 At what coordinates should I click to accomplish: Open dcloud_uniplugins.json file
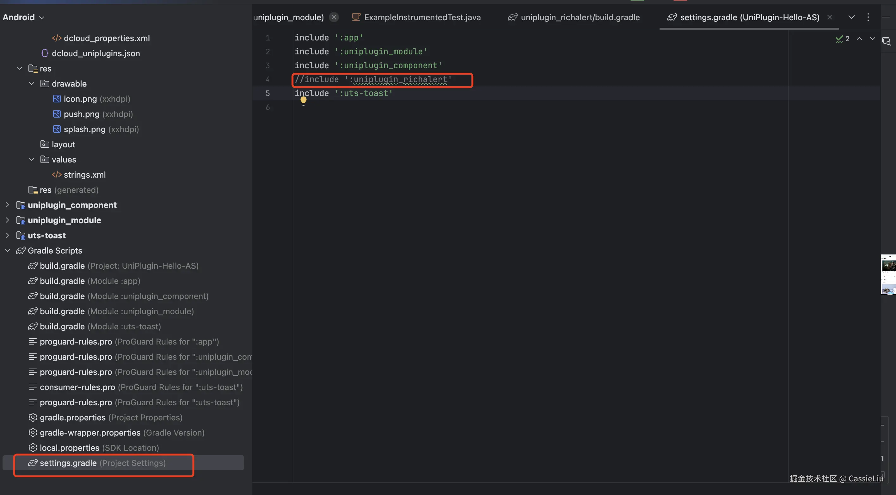[96, 53]
